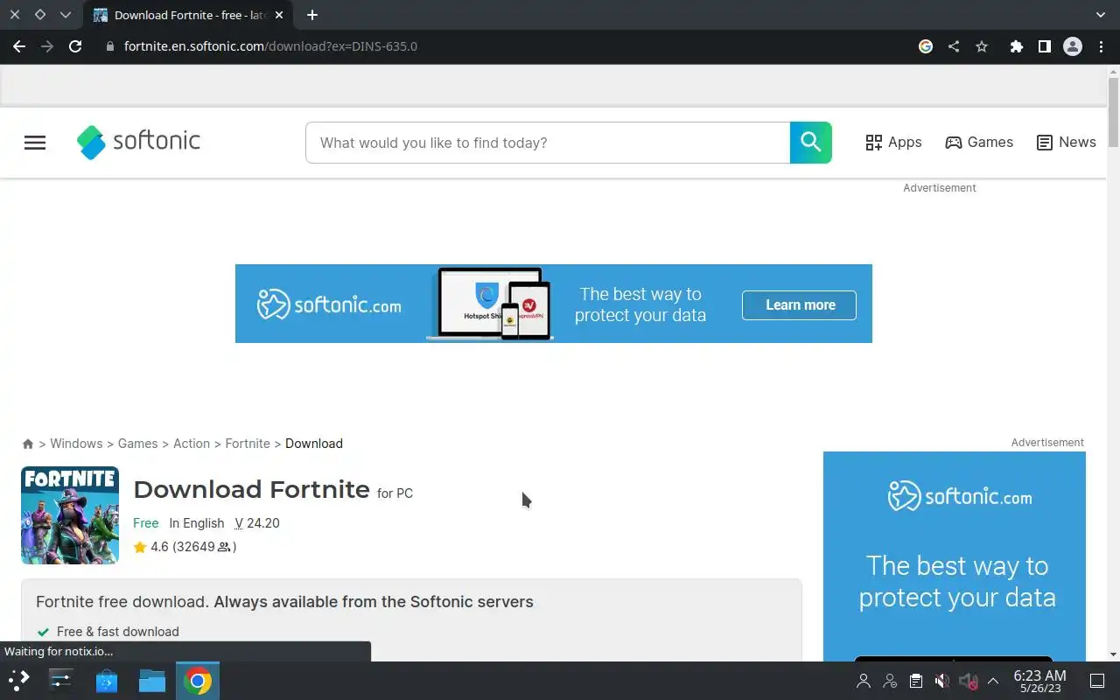
Task: Click the Download Fortnite heading
Action: click(x=251, y=489)
